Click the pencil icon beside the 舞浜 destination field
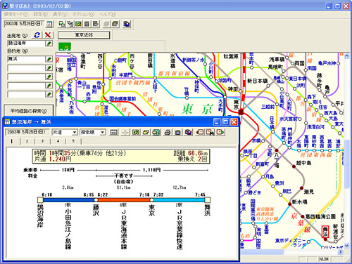The height and width of the screenshot is (264, 352). [49, 59]
